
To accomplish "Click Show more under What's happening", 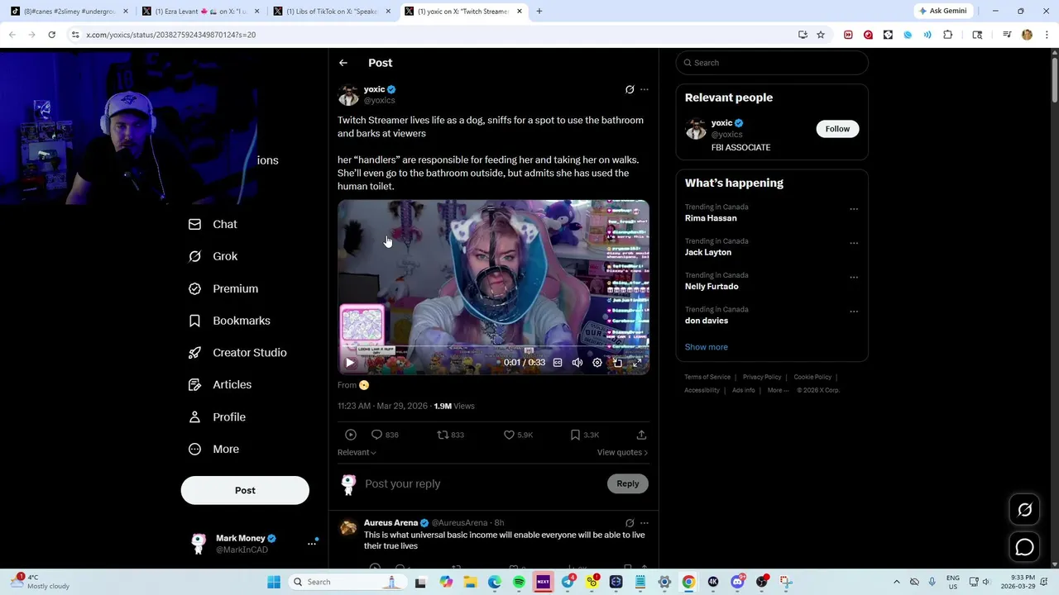I will point(707,347).
